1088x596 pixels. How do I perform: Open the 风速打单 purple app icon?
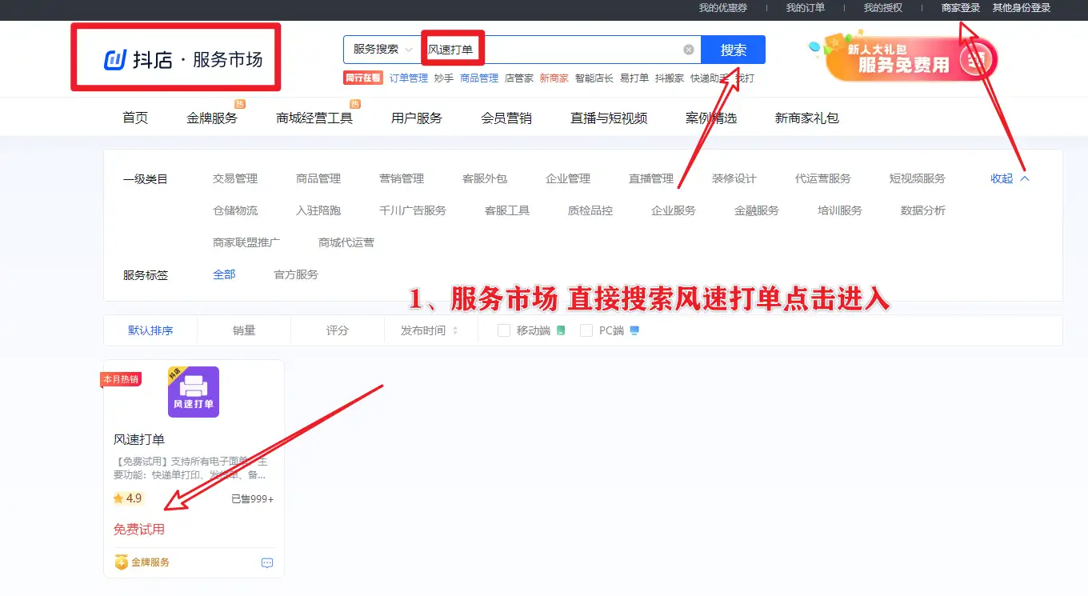194,392
